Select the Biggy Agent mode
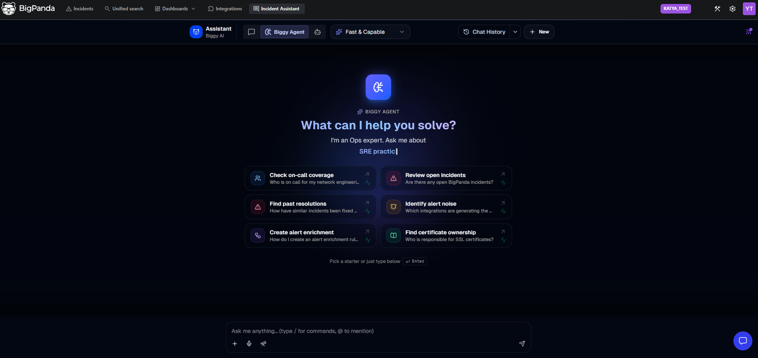 tap(284, 32)
